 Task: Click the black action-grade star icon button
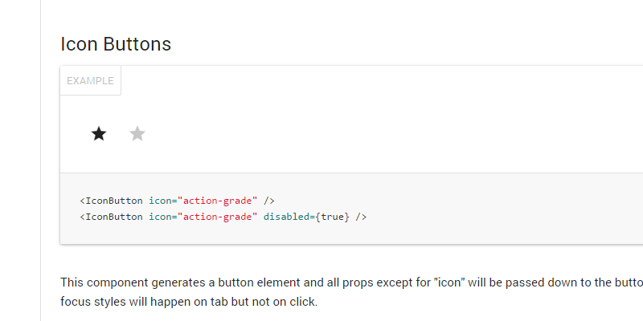pos(99,134)
